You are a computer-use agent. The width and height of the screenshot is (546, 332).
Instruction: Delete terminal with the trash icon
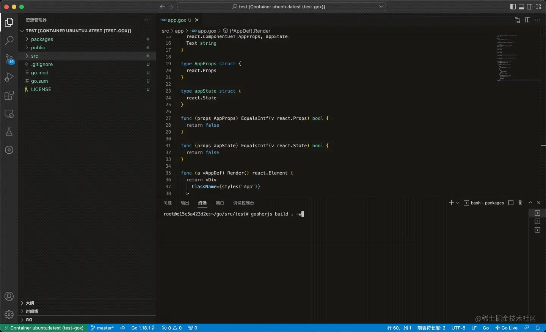point(520,203)
